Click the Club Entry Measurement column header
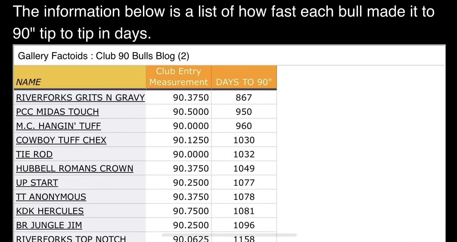Screen dimensions: 457x242 [178, 77]
